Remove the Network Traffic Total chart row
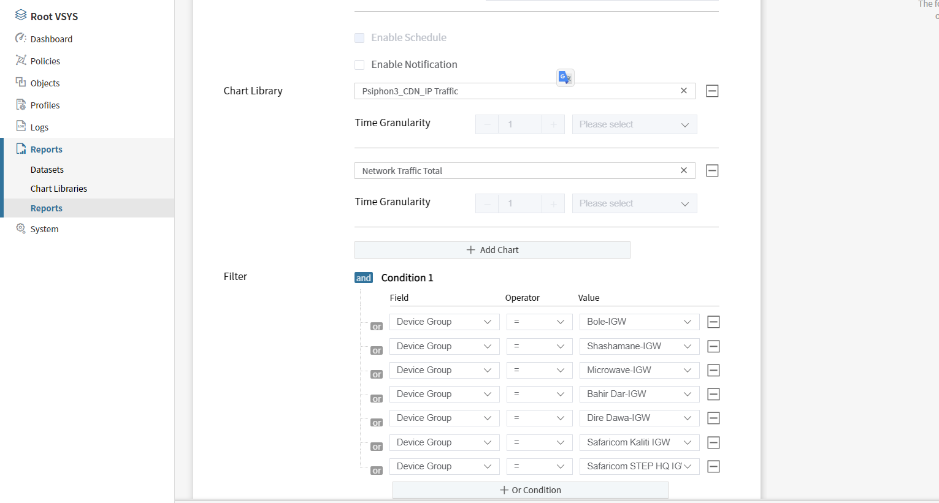The height and width of the screenshot is (503, 939). click(x=711, y=171)
